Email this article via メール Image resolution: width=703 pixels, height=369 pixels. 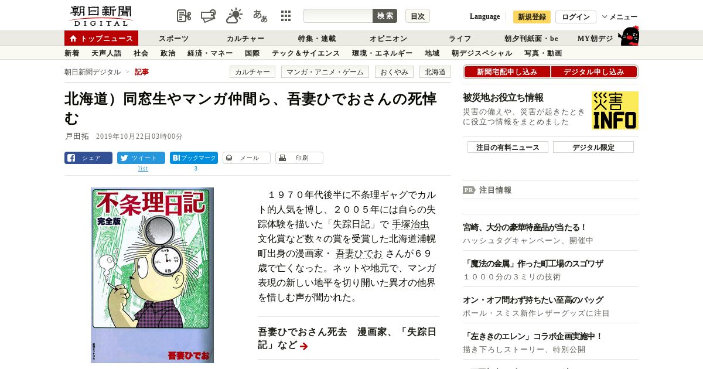coord(247,158)
